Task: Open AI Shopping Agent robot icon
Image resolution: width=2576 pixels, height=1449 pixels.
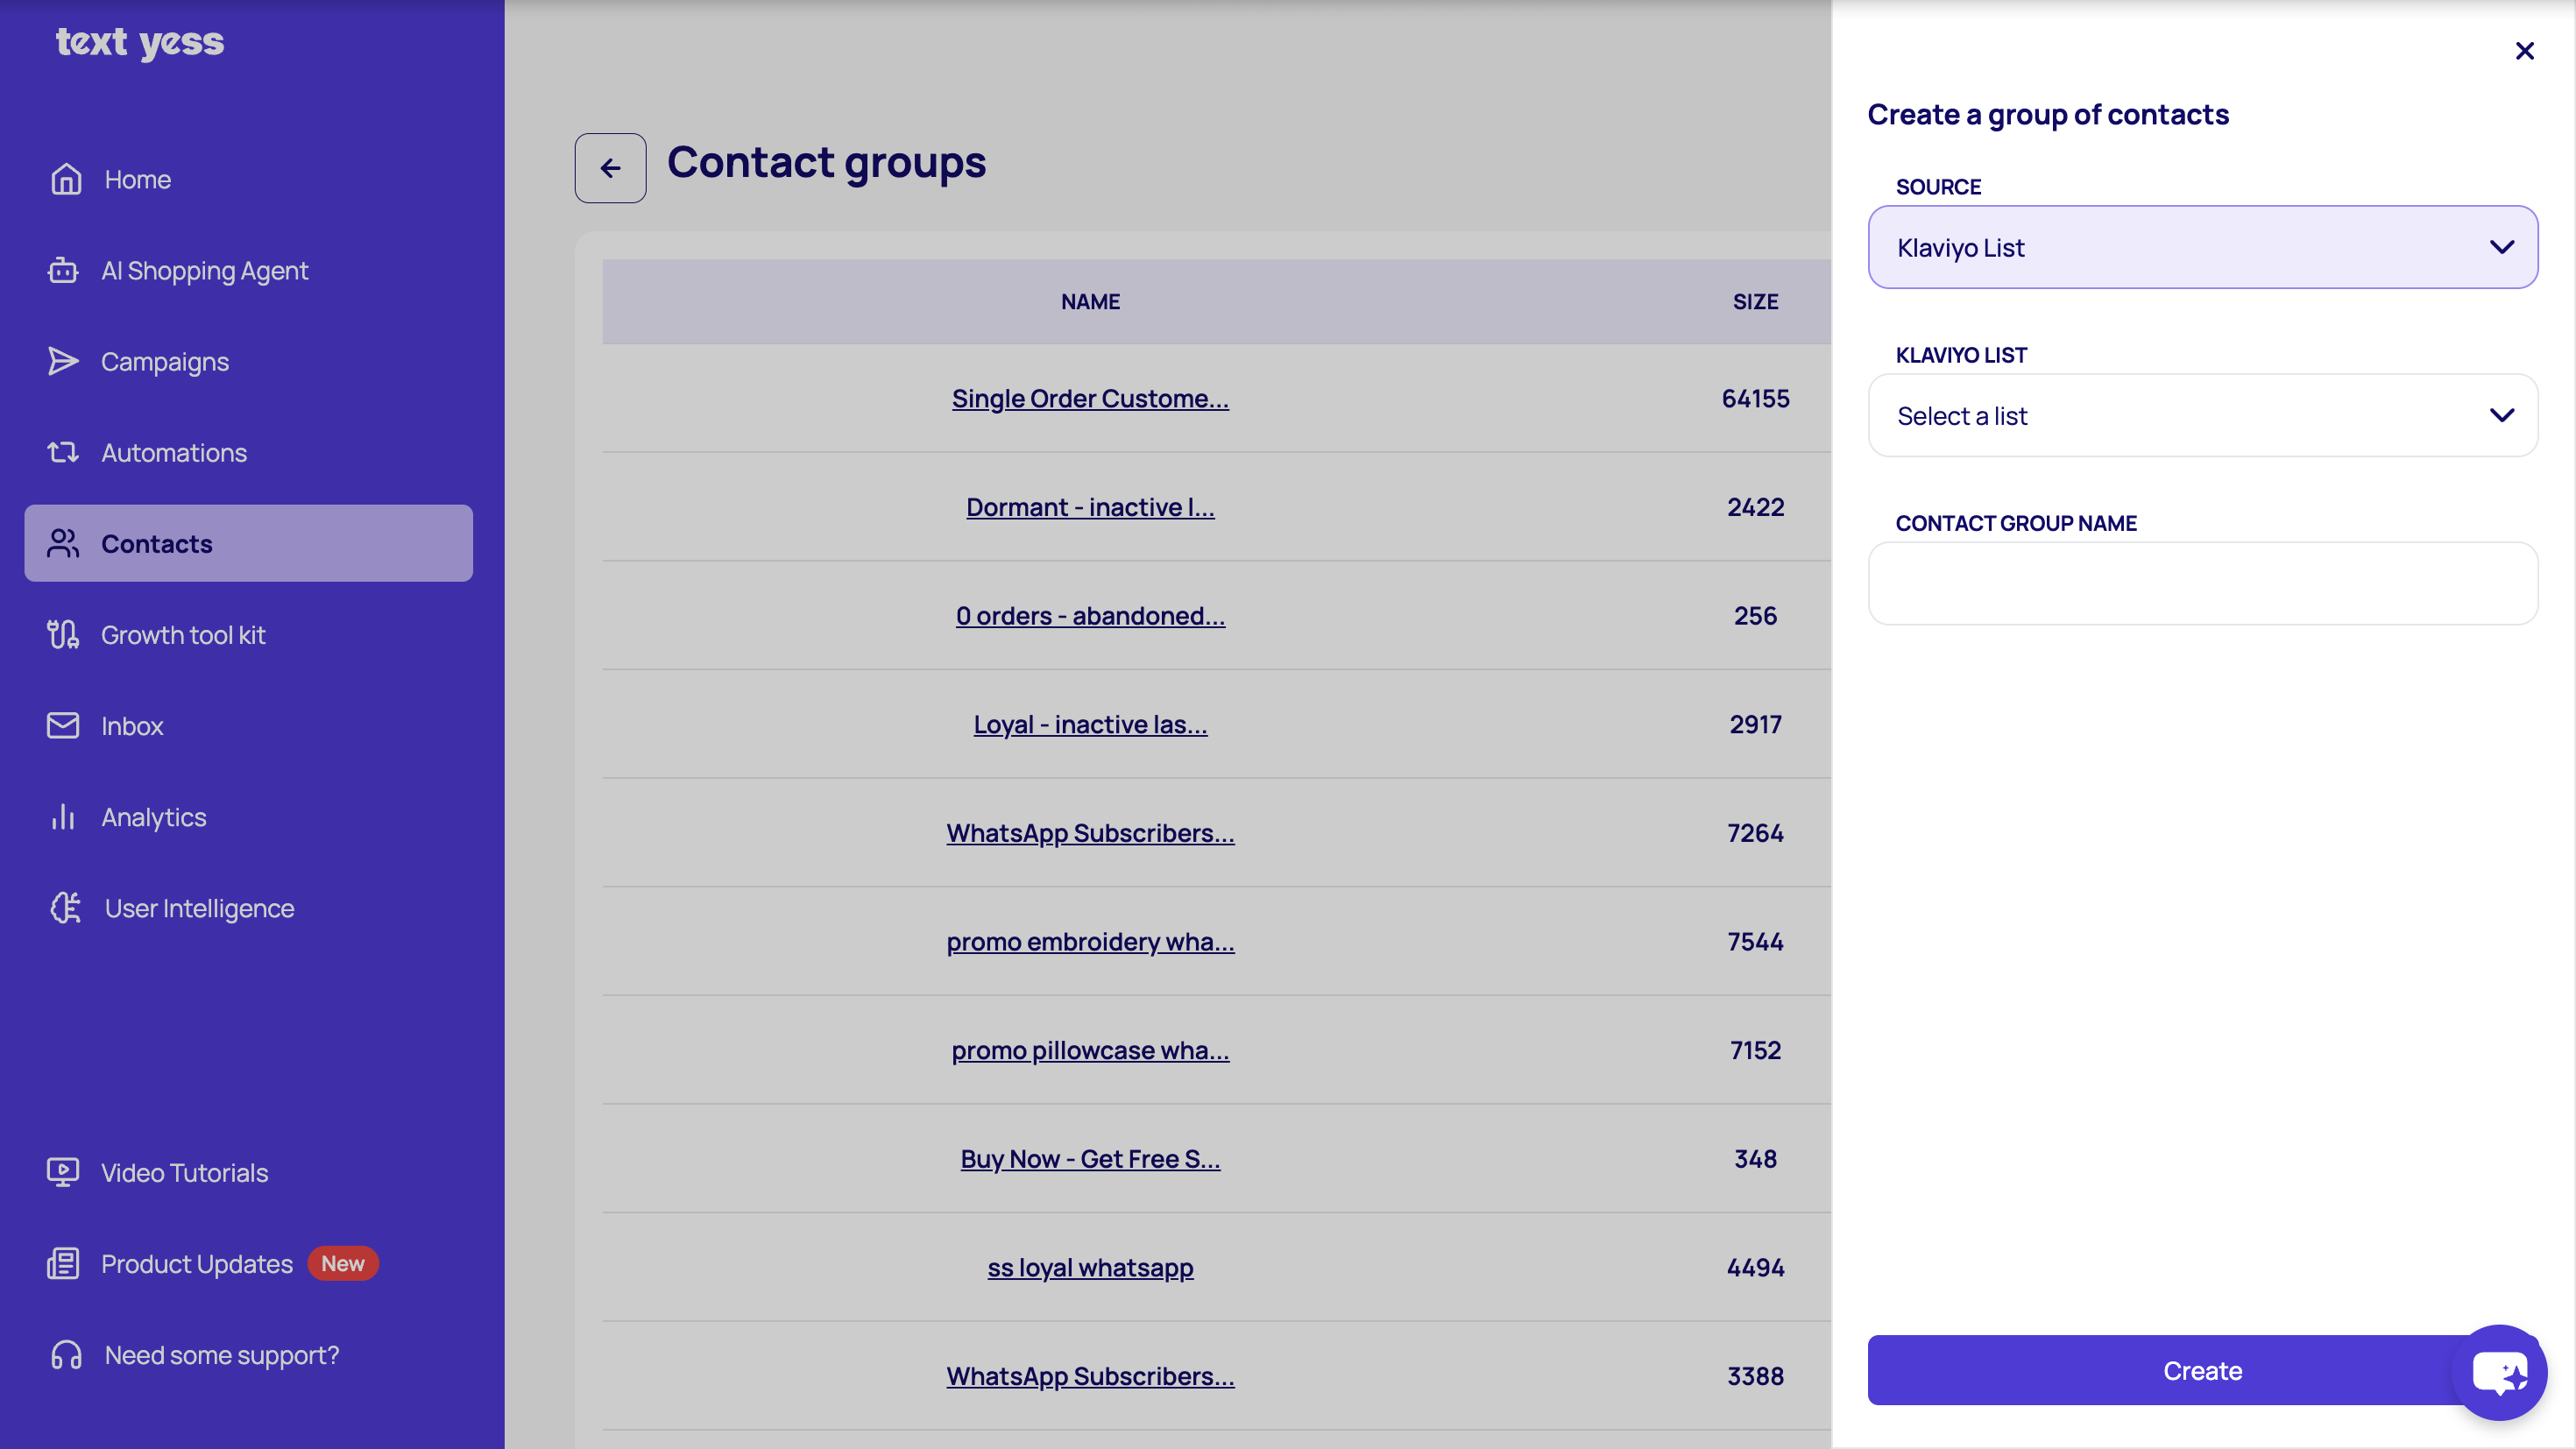Action: click(63, 270)
